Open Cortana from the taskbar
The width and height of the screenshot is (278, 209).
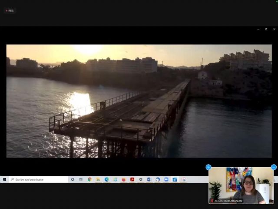click(73, 179)
